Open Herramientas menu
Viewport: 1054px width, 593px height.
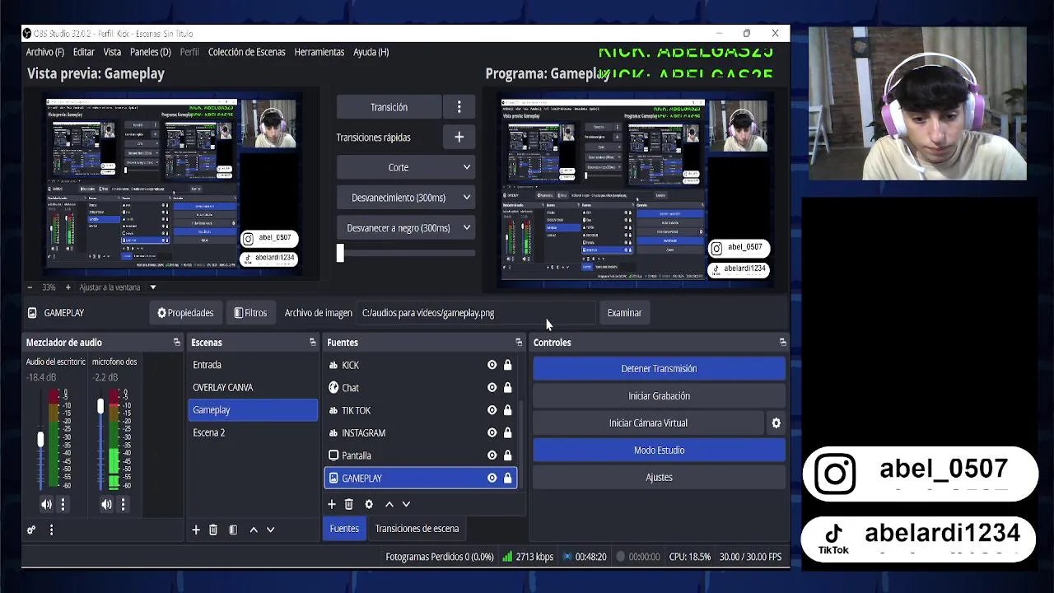point(319,52)
